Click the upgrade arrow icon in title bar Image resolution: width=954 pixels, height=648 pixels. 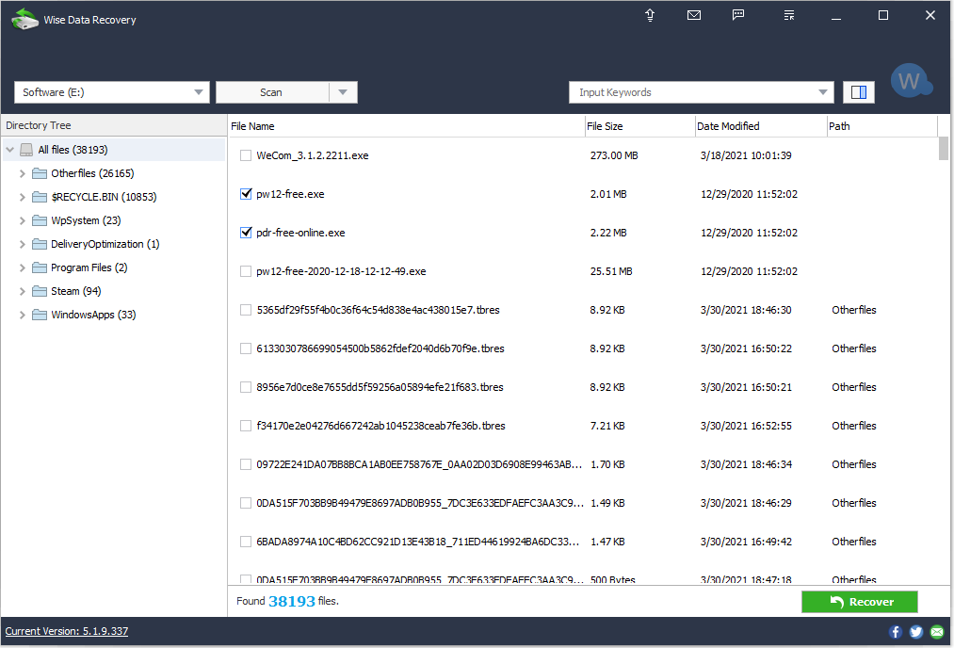coord(650,15)
